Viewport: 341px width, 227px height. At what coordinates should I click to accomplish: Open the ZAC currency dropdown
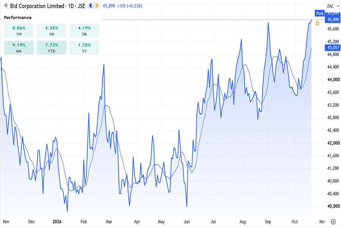(x=333, y=6)
